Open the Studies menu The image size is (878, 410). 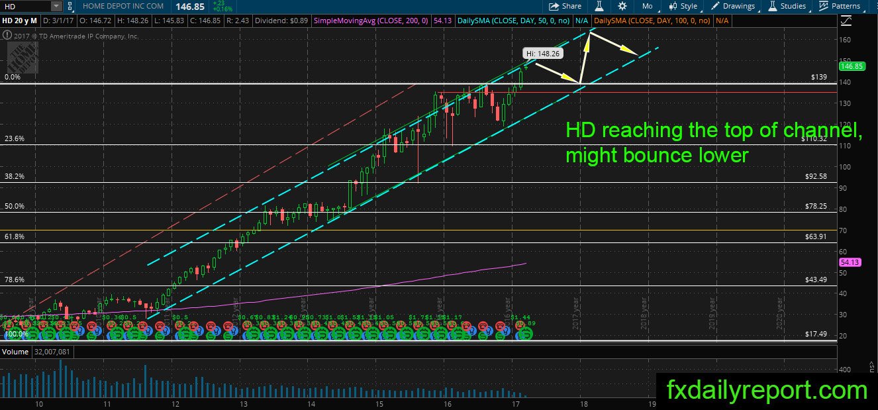(787, 6)
